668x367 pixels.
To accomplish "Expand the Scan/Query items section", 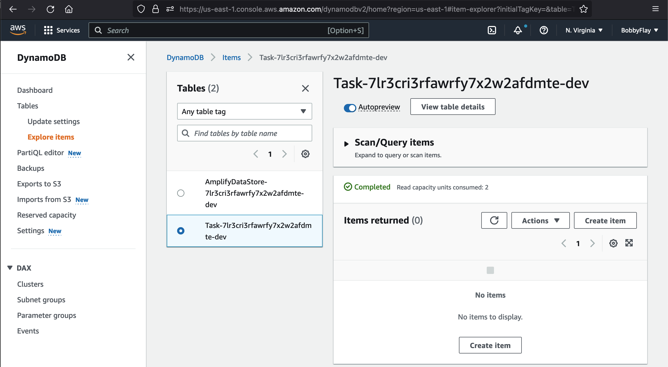I will pyautogui.click(x=346, y=143).
